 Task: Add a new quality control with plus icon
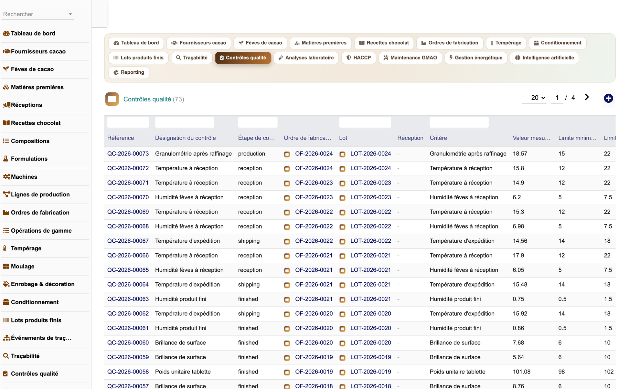(608, 98)
